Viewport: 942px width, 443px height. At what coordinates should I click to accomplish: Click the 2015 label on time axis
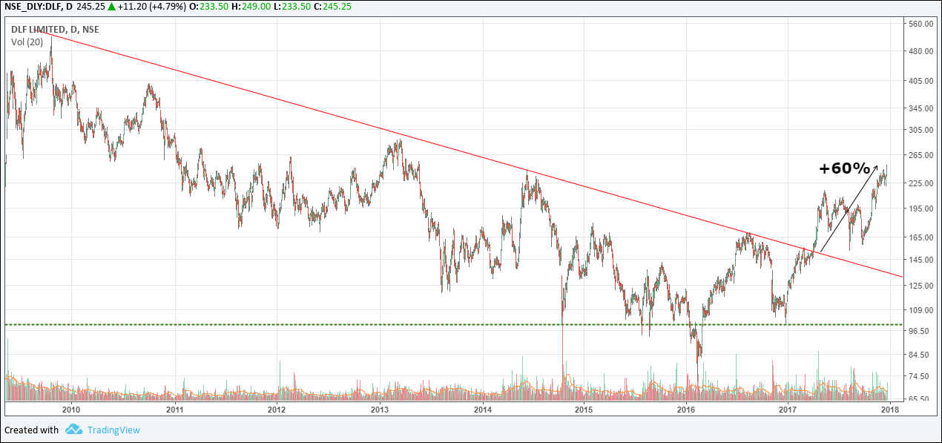coord(584,409)
